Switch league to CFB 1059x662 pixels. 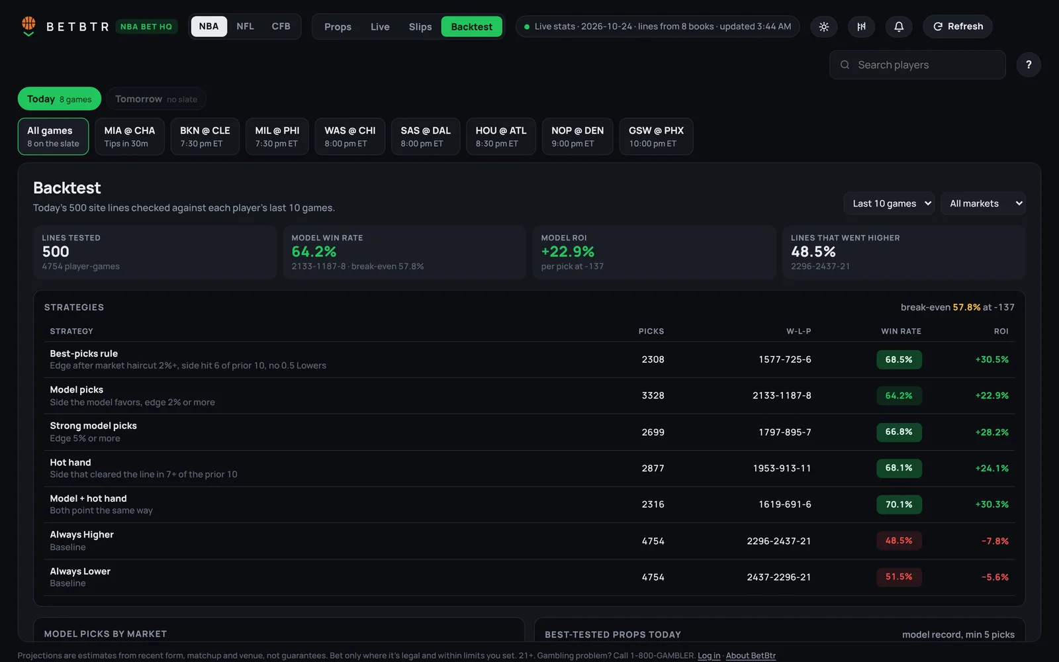click(x=281, y=26)
